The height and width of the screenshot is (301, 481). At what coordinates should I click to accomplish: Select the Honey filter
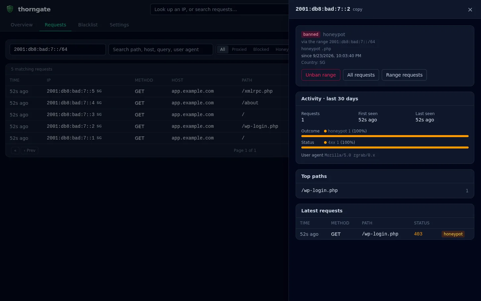click(x=282, y=49)
